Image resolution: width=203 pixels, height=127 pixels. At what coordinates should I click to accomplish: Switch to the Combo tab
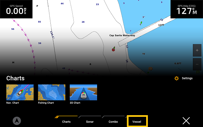pyautogui.click(x=113, y=122)
